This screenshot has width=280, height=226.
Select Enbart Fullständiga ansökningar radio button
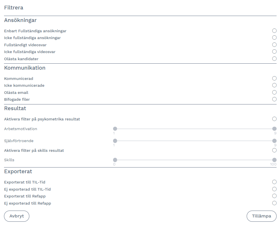tap(274, 31)
